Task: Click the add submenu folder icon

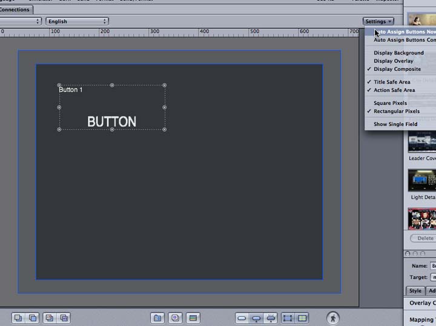Action: 157,318
